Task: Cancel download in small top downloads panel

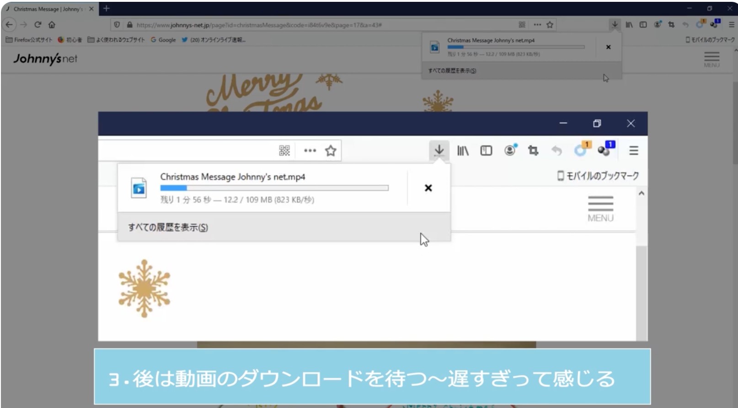Action: click(608, 47)
